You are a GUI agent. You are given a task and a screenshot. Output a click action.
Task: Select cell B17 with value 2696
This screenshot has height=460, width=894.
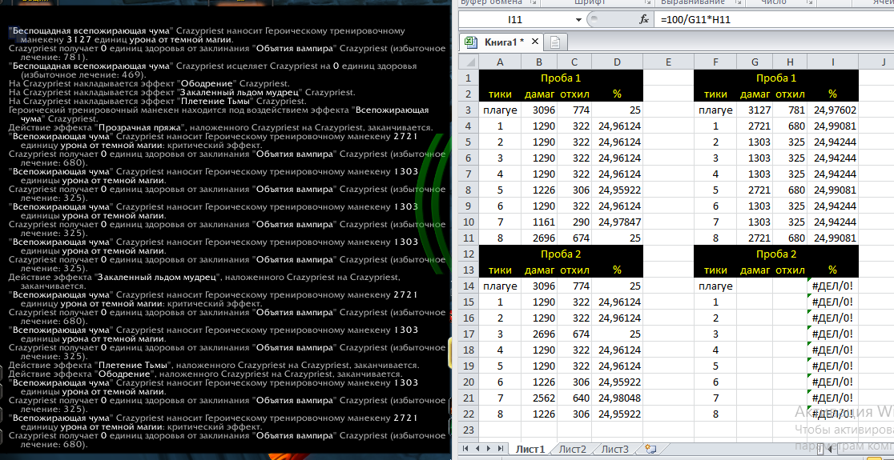[x=539, y=334]
